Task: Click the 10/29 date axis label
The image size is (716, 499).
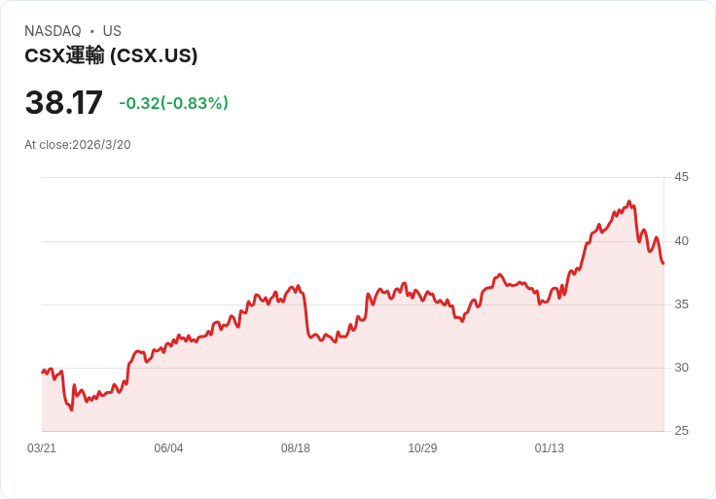Action: point(422,448)
